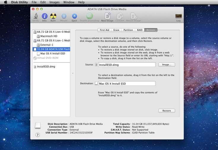Open the Info toolbar icon
Viewport: 218px width, 150px height.
(x=44, y=16)
